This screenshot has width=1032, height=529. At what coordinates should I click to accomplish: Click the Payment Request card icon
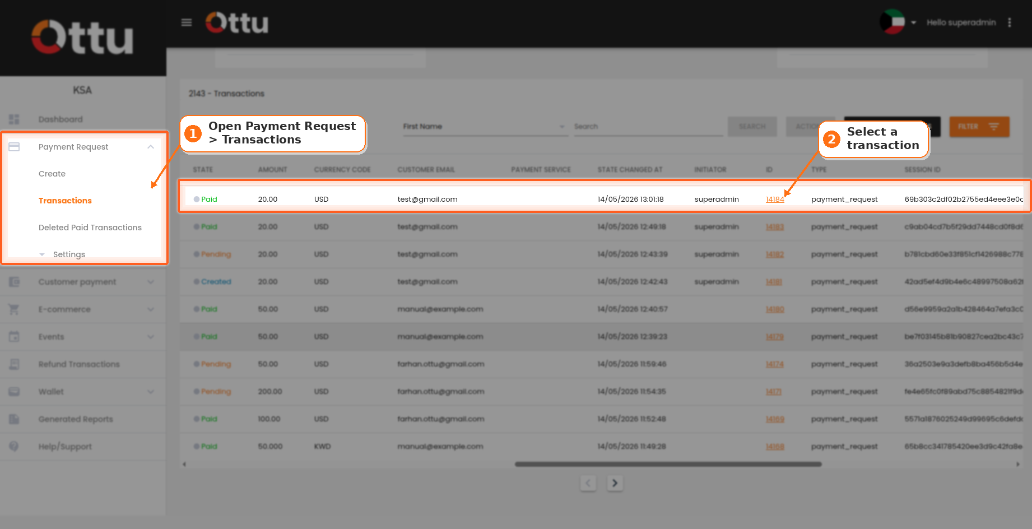click(x=14, y=147)
